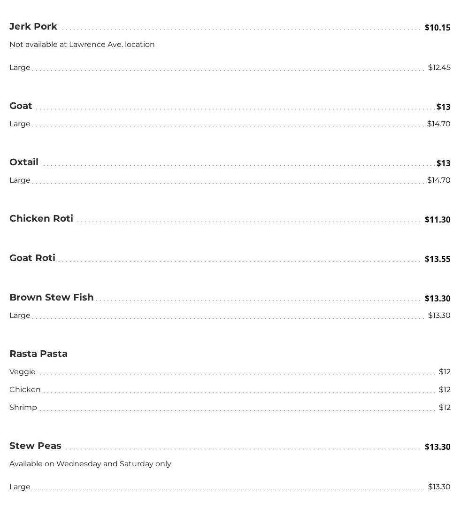The height and width of the screenshot is (517, 453).
Task: Click the Jerk Pork menu item title
Action: (x=33, y=27)
